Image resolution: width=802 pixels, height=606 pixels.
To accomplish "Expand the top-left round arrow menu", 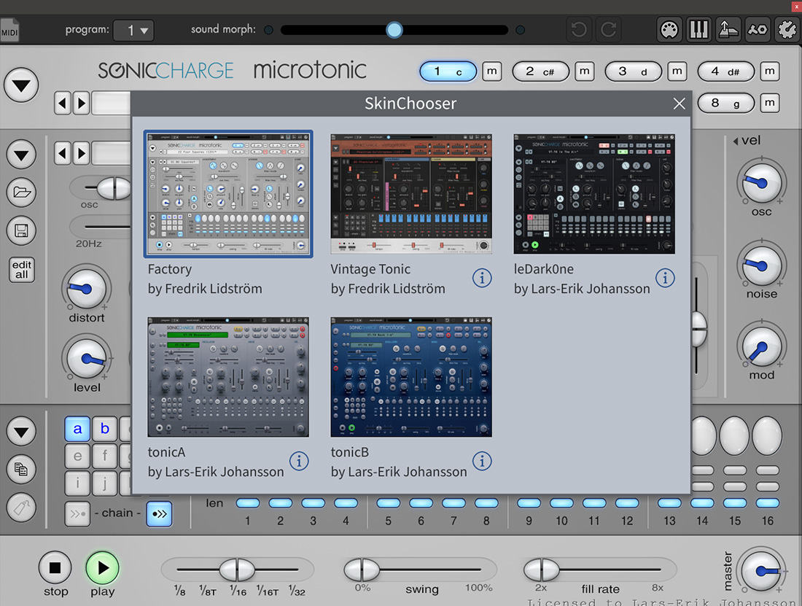I will (x=21, y=85).
